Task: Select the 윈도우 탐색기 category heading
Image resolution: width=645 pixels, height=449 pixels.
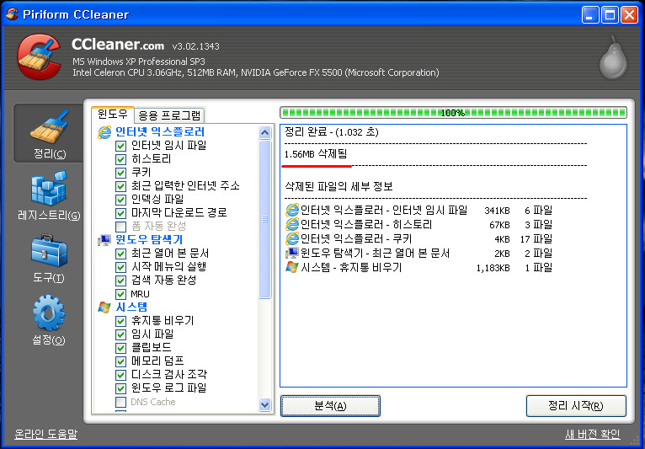Action: tap(149, 239)
